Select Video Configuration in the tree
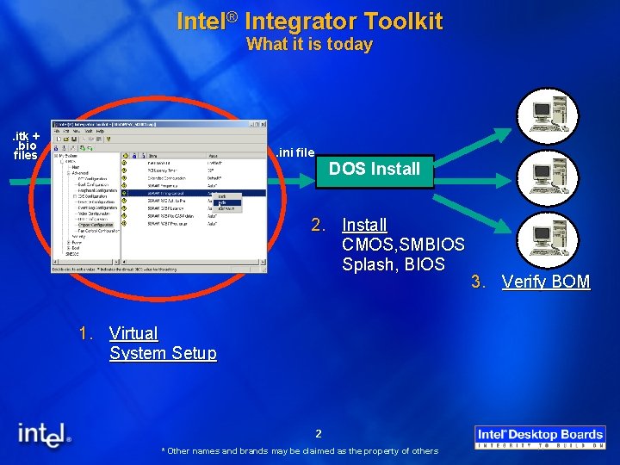Viewport: 620px width, 465px height. pos(94,214)
